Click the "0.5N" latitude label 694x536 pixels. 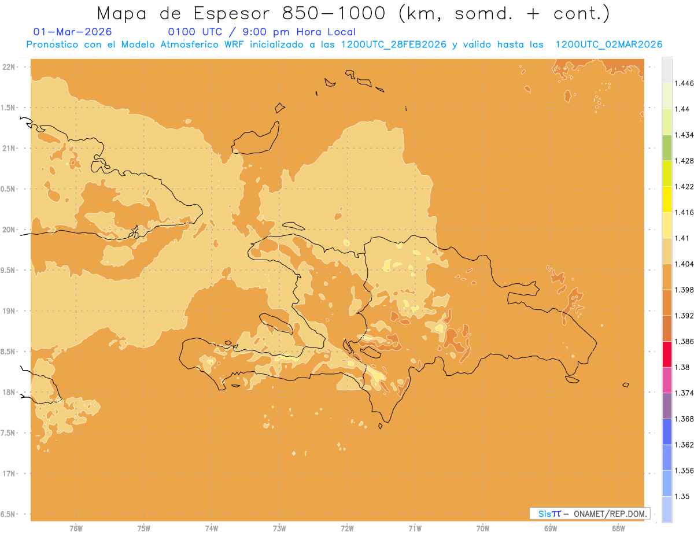coord(9,188)
